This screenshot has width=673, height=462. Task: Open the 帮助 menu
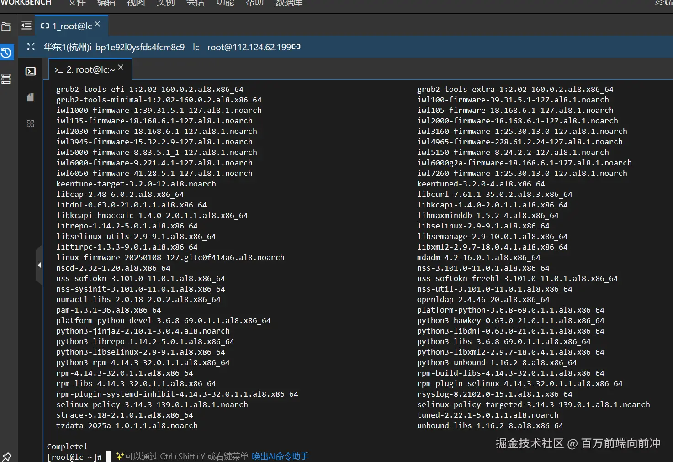255,3
